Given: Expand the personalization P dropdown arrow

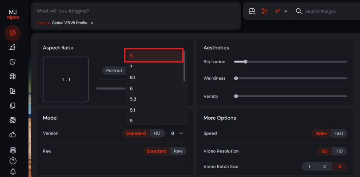Looking at the screenshot, I should 286,11.
